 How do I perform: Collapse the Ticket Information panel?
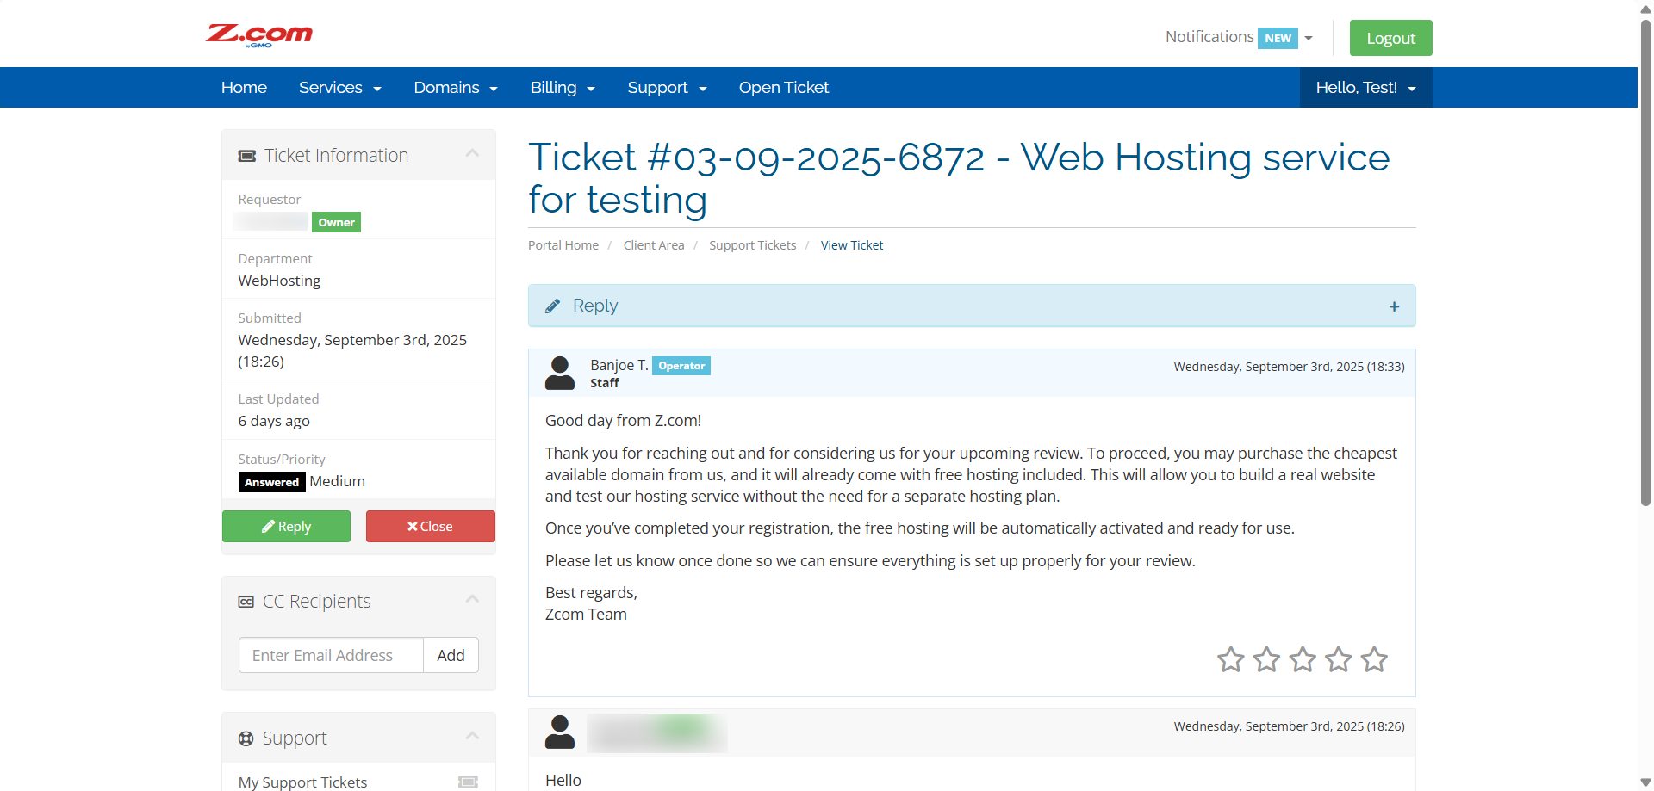tap(472, 153)
